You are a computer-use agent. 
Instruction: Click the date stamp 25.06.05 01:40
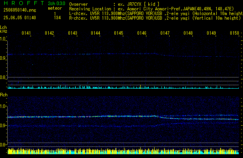pyautogui.click(x=20, y=18)
